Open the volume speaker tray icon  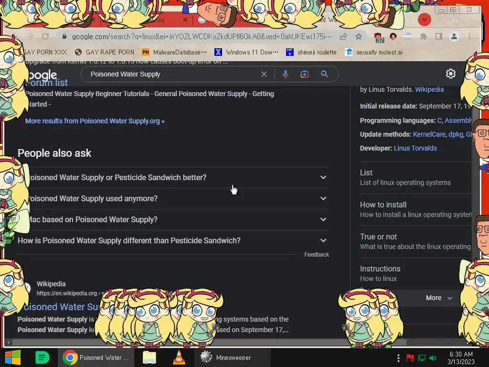coord(433,358)
